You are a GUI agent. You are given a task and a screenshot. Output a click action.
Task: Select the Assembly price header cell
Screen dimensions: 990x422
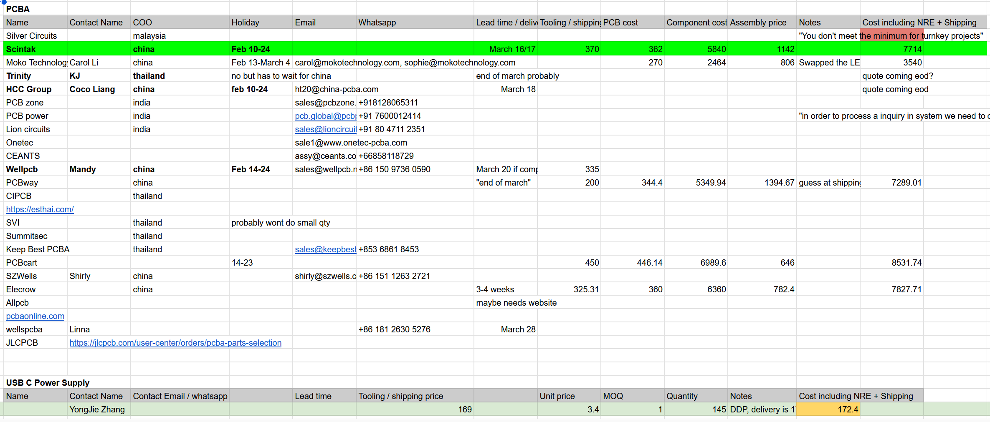coord(762,23)
